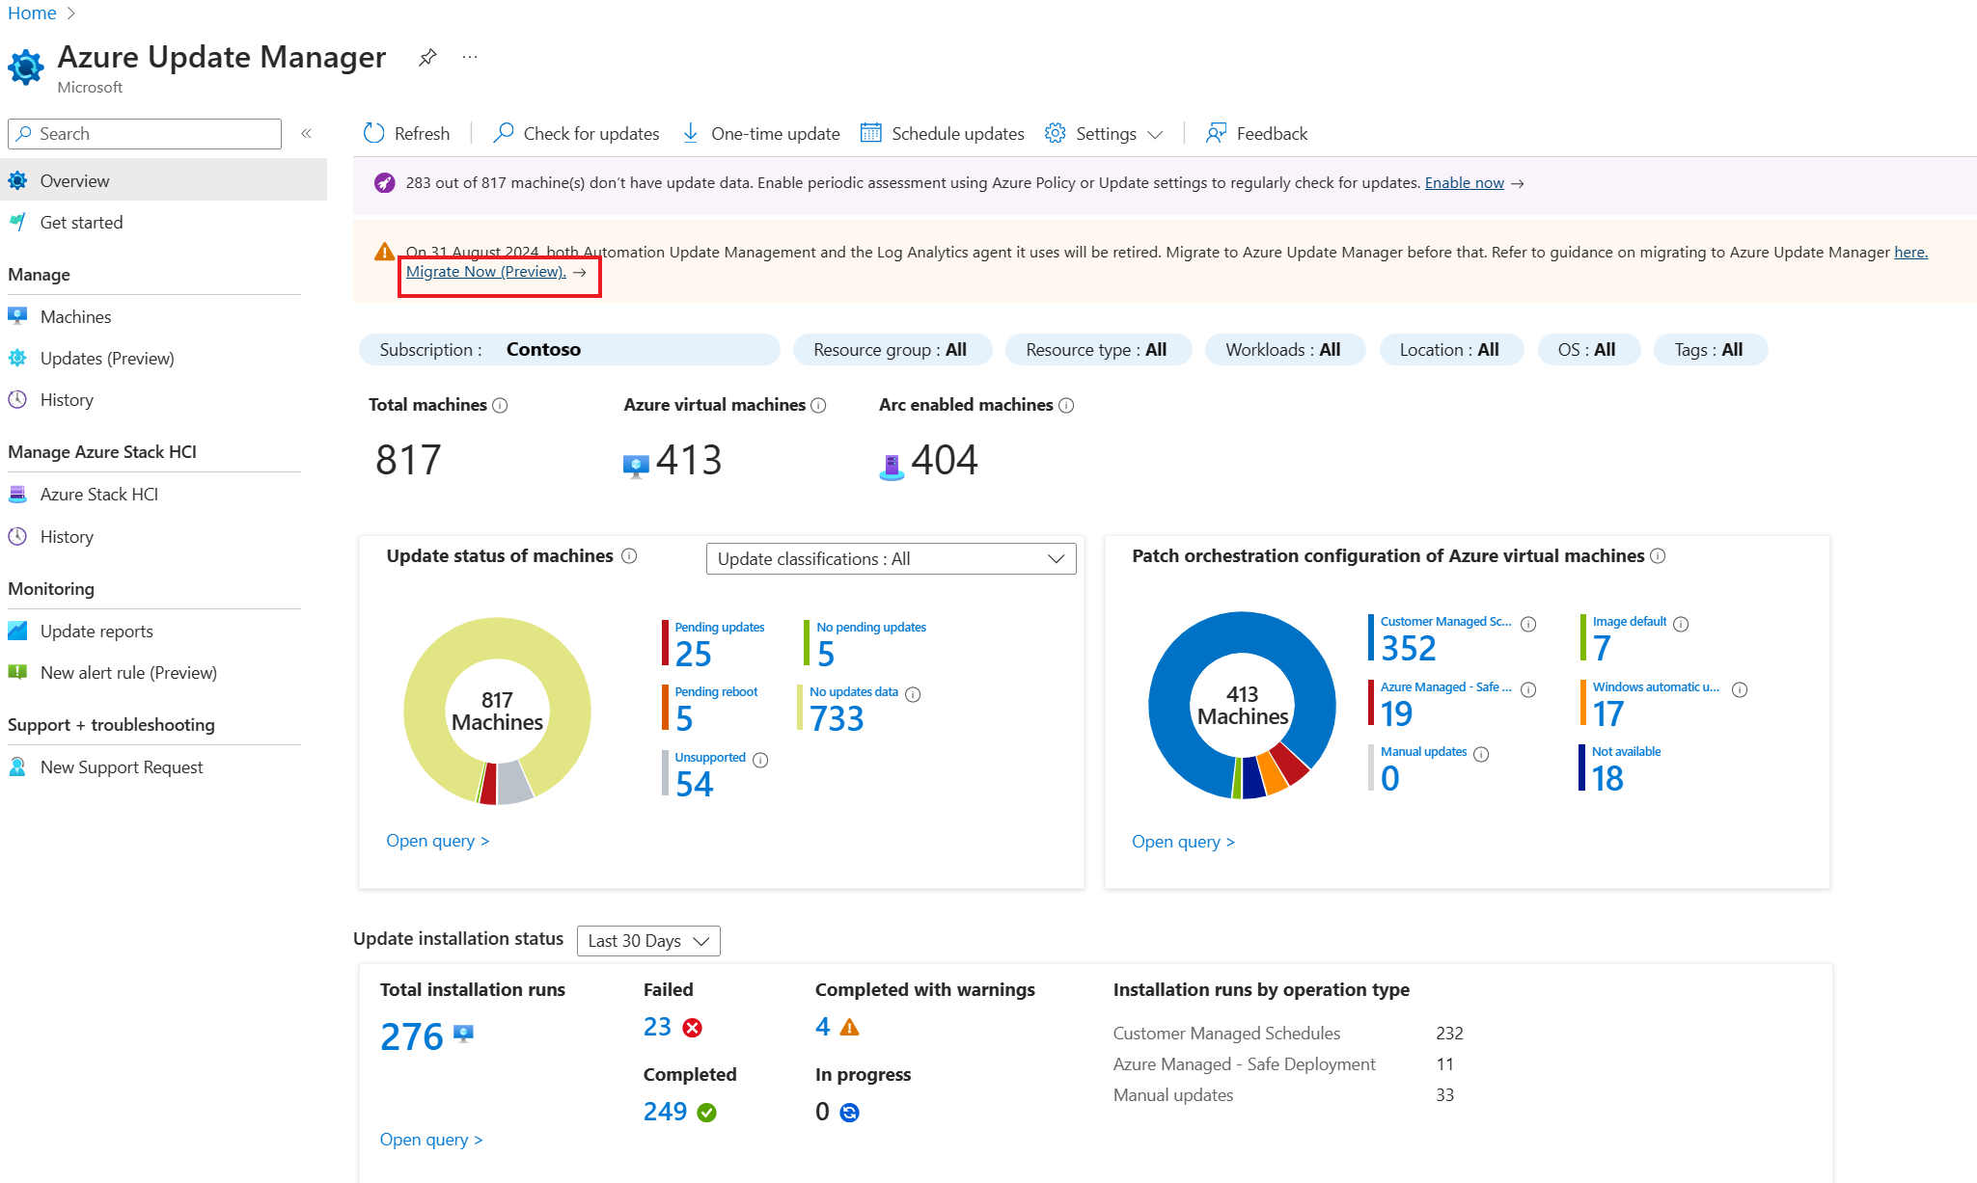1977x1183 pixels.
Task: Collapse the left sidebar with the chevron
Action: tap(306, 133)
